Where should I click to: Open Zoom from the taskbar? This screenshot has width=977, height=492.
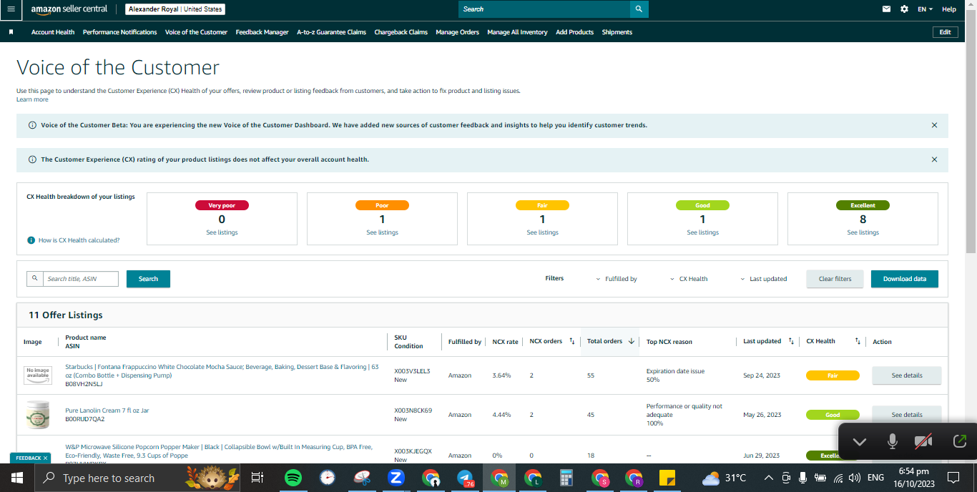pyautogui.click(x=396, y=478)
